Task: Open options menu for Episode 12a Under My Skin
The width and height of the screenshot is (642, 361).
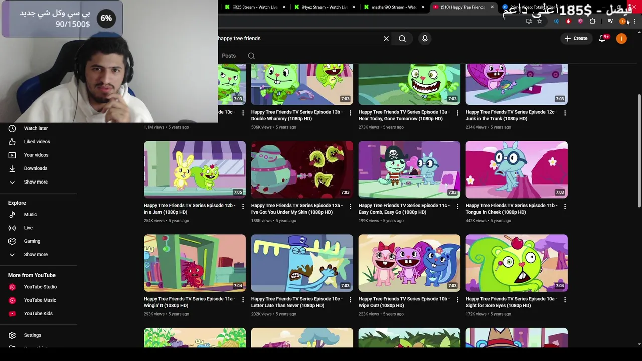Action: pos(350,206)
